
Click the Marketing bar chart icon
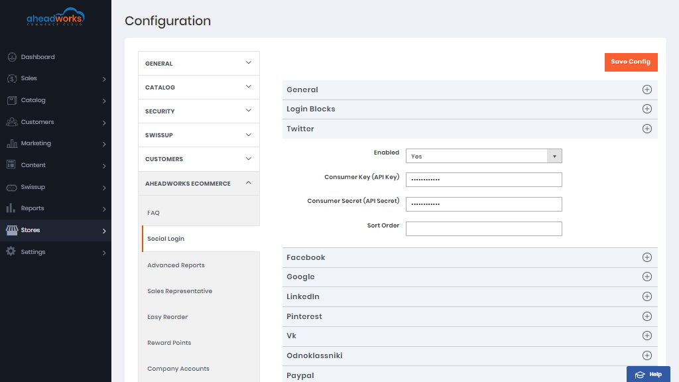12,143
